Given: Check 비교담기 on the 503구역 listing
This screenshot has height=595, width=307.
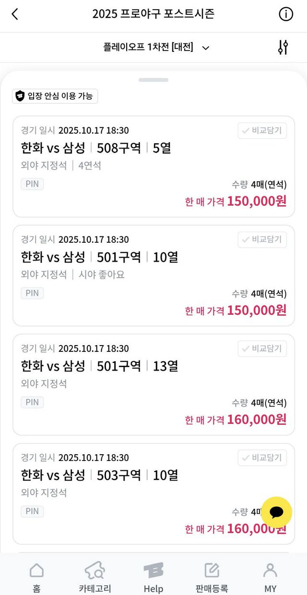Looking at the screenshot, I should [x=261, y=458].
